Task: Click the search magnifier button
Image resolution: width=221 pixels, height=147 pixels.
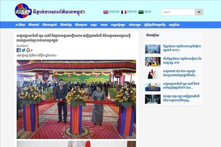Action: point(199,12)
